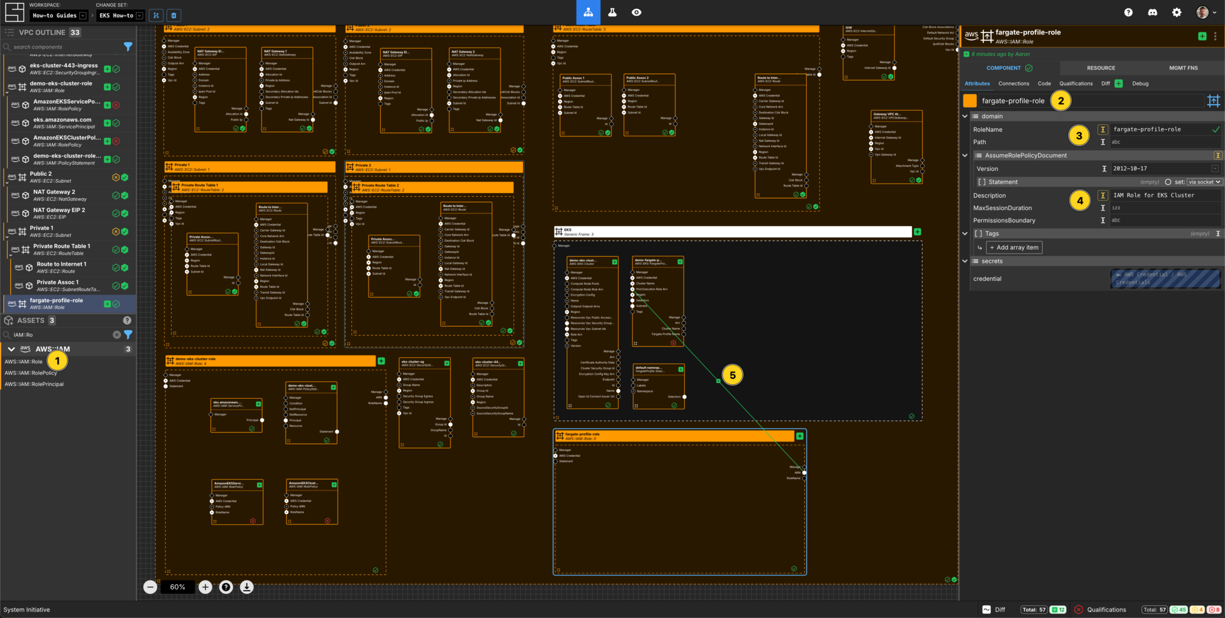Open the Version value dropdown
The width and height of the screenshot is (1225, 618).
[x=1215, y=169]
